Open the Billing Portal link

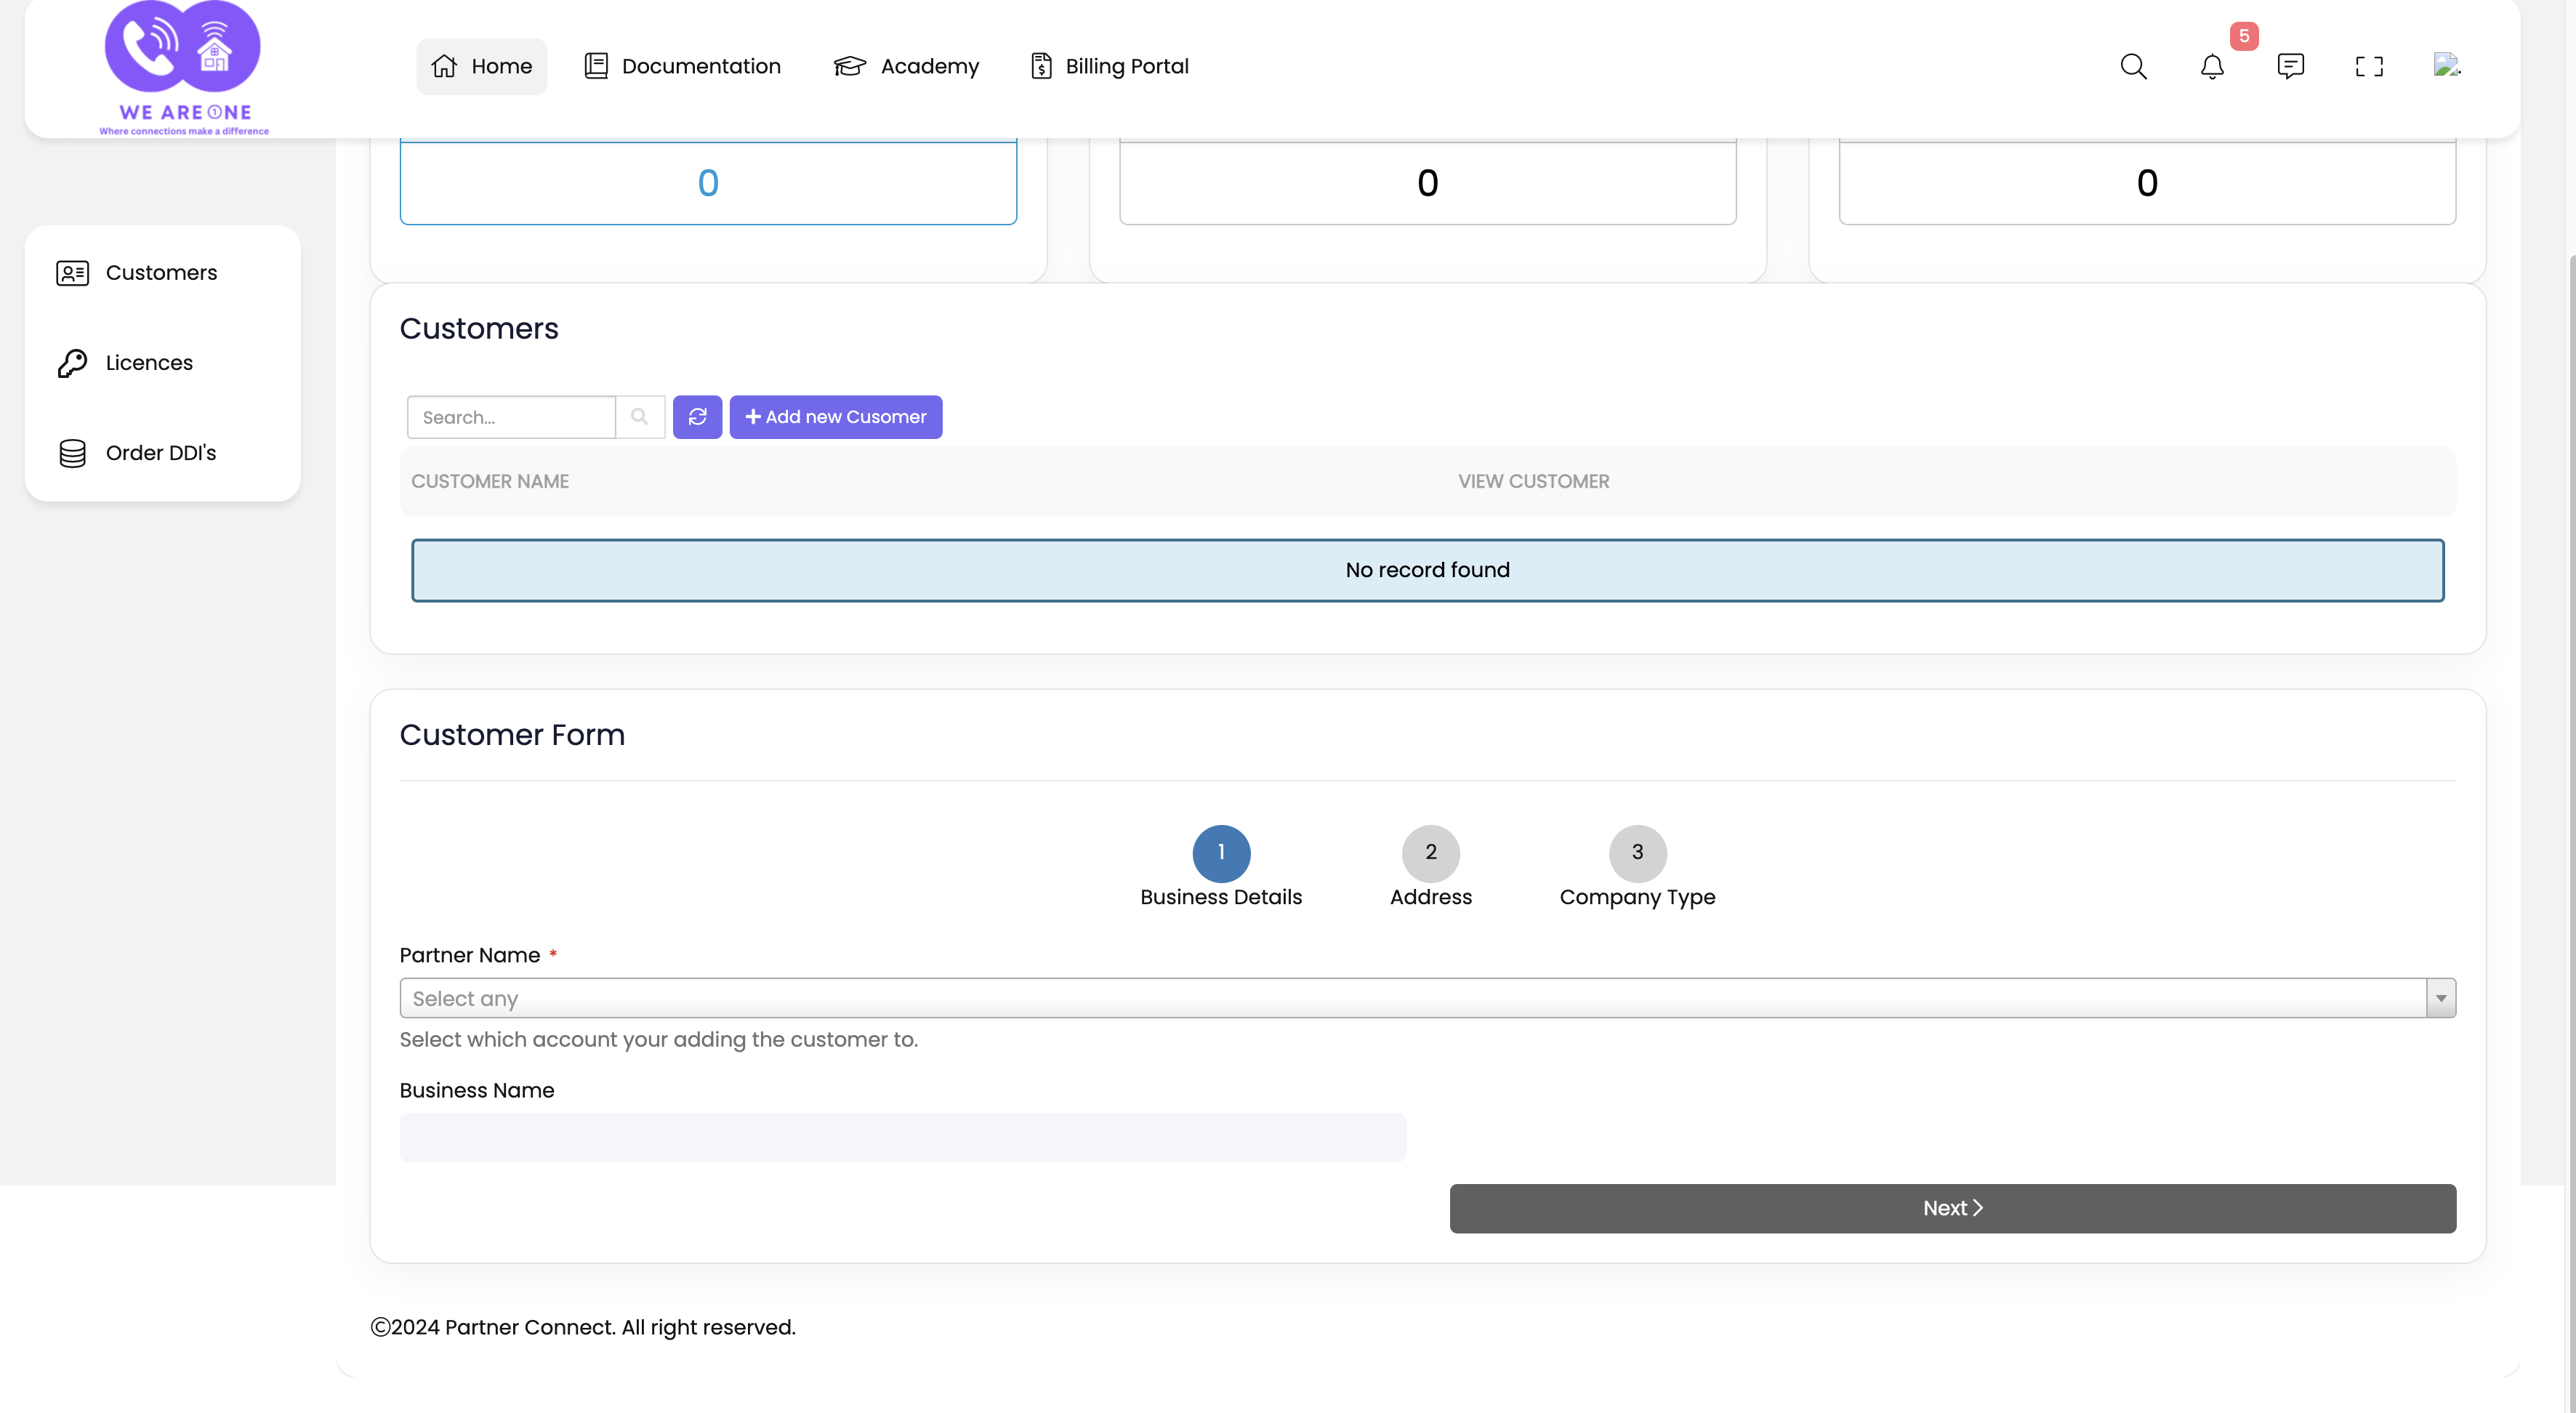point(1110,67)
